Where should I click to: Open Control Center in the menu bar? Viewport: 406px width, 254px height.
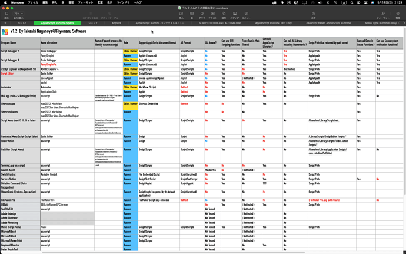(365, 2)
